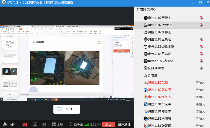
Task: Click muted mic icon for 测控1182-郭龙飞
Action: (201, 25)
